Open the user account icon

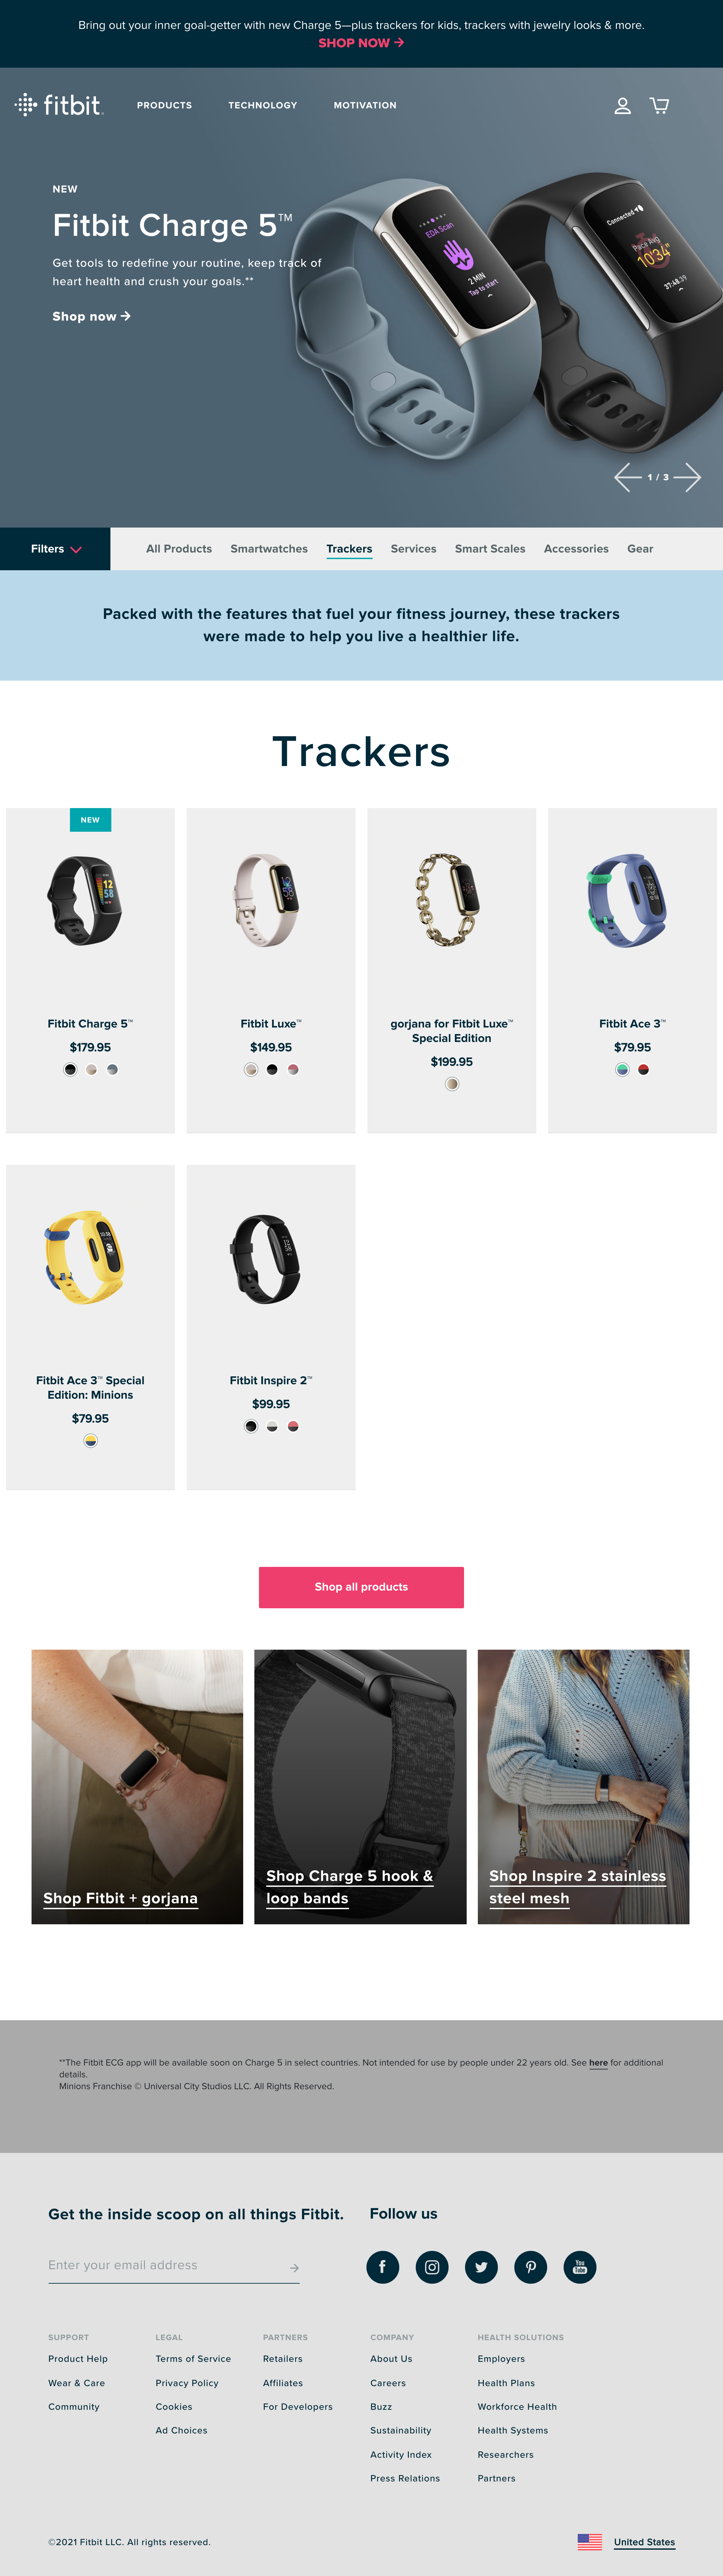pos(622,105)
